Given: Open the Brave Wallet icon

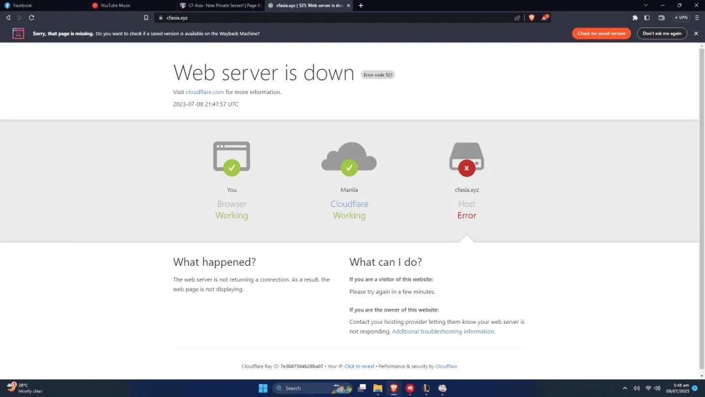Looking at the screenshot, I should click(661, 18).
